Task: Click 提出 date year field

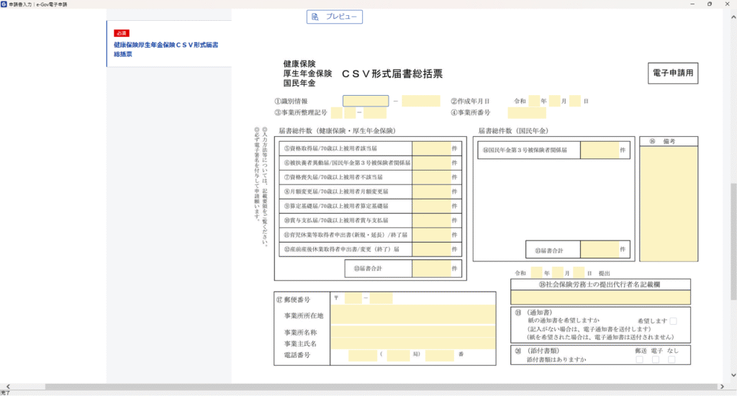Action: point(536,273)
